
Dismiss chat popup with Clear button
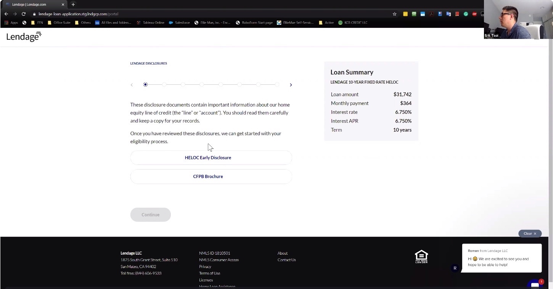pyautogui.click(x=530, y=234)
